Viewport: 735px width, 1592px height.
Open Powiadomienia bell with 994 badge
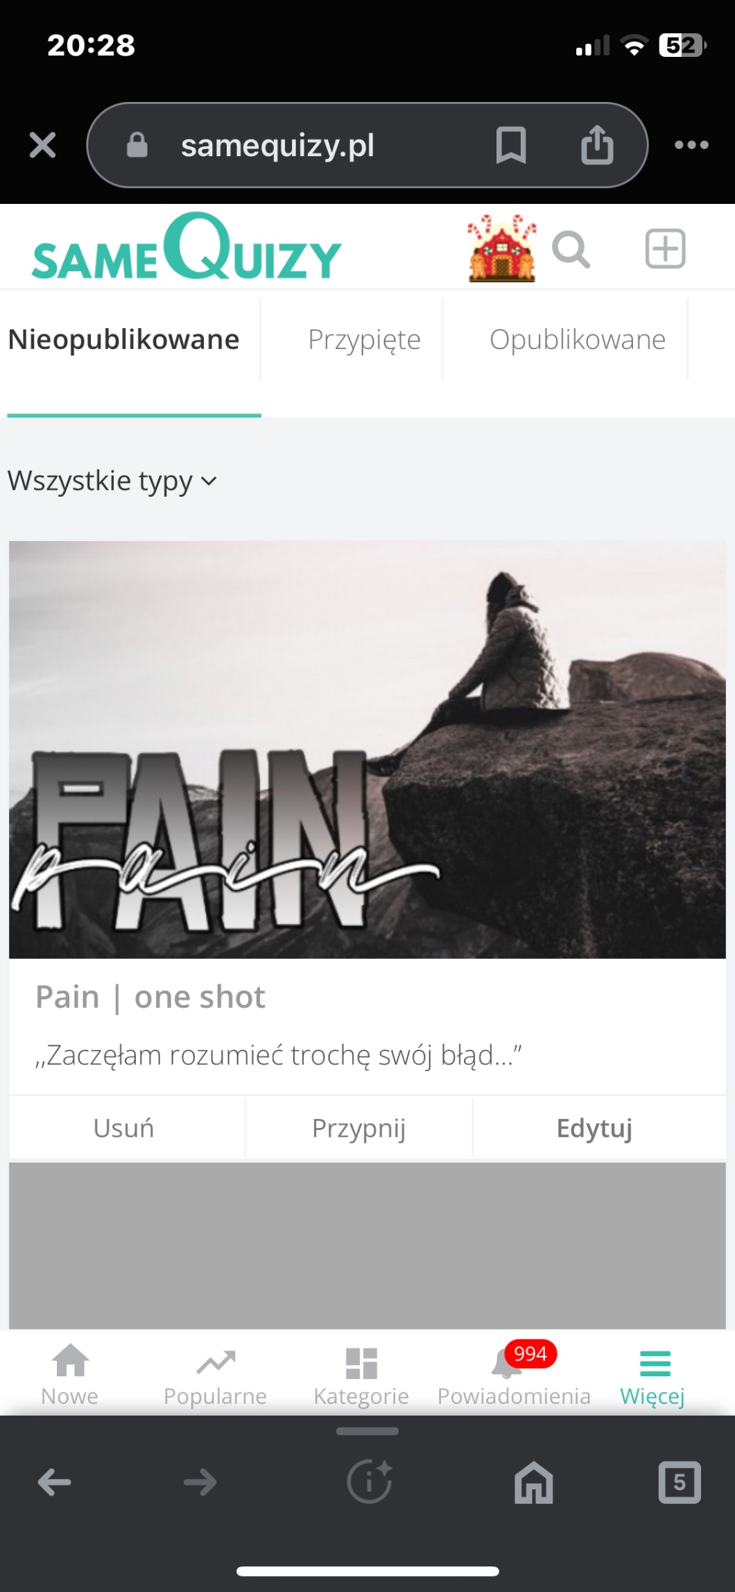[x=514, y=1375]
